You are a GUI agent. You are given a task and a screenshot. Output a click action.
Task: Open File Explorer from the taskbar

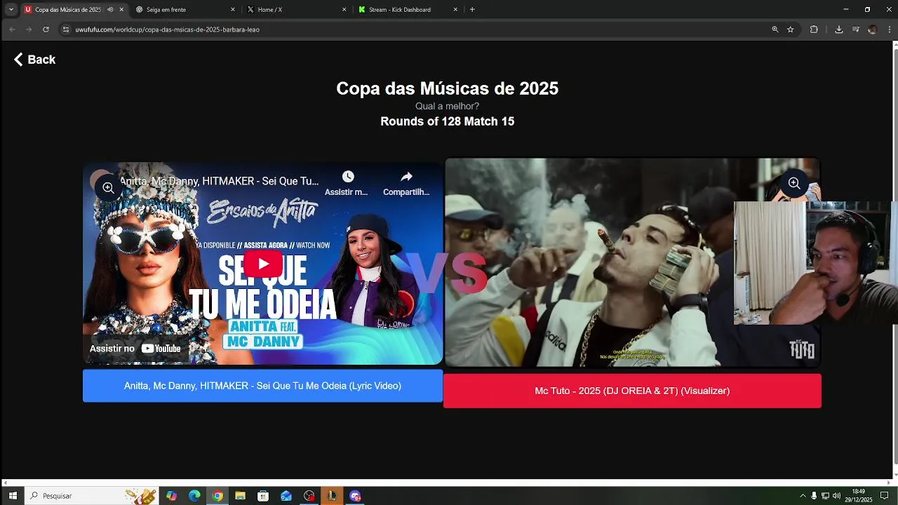point(240,496)
